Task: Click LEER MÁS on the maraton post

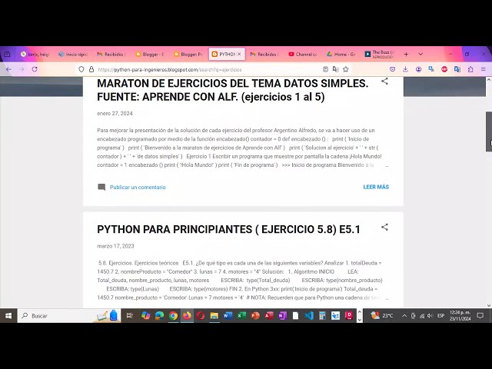Action: tap(376, 187)
